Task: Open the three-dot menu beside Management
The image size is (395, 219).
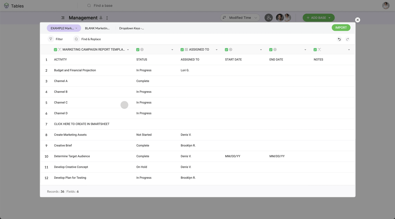Action: [x=107, y=18]
